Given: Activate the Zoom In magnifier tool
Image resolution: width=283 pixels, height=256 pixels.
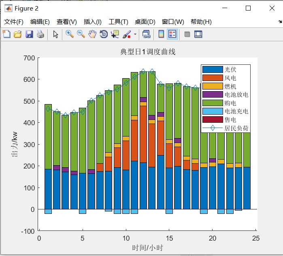Looking at the screenshot, I should (70, 34).
